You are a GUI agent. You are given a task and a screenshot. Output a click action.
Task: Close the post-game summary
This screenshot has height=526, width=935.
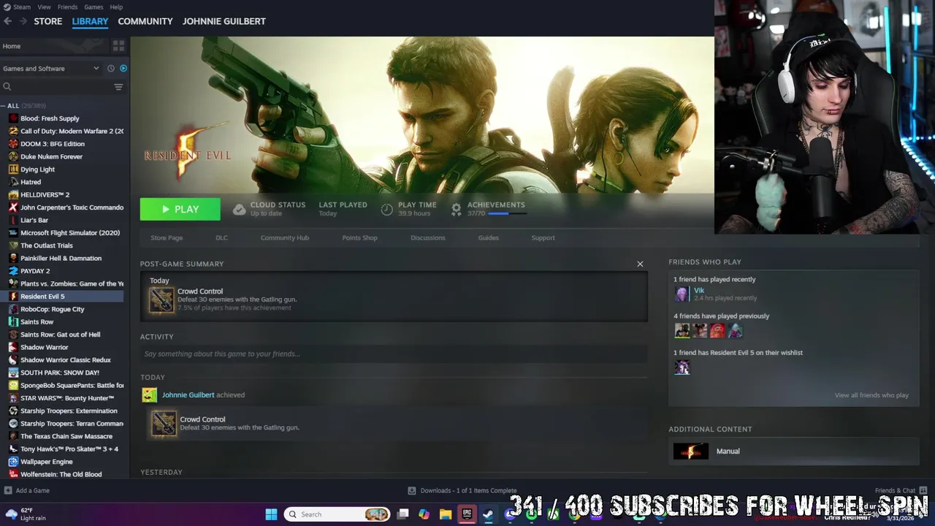tap(640, 264)
